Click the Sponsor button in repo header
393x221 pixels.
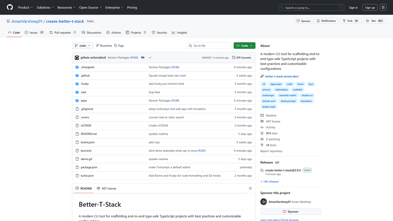303,21
